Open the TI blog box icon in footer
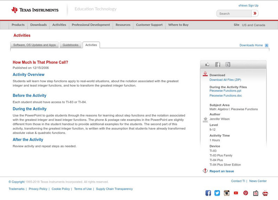Viewport: 278px width, 200px height. 255,193
